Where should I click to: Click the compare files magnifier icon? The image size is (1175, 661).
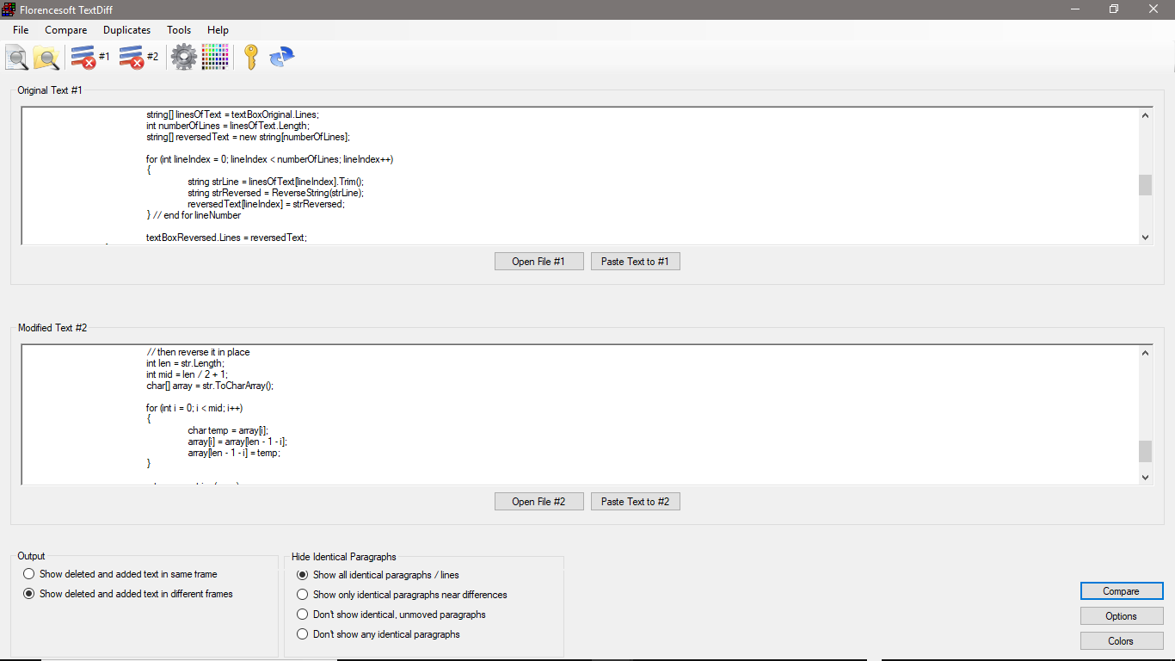point(17,58)
